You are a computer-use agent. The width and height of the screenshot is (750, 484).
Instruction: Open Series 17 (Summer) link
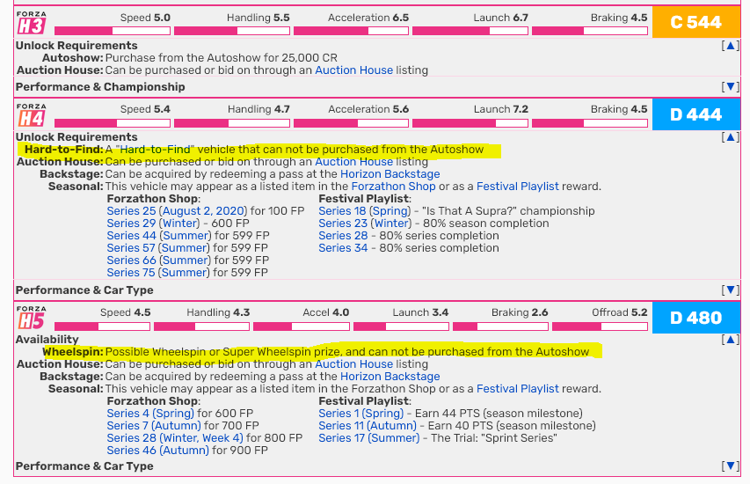tap(368, 438)
